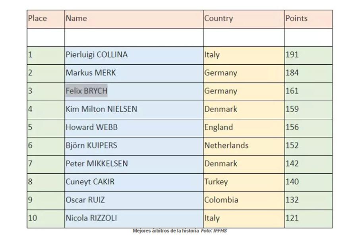Image resolution: width=360 pixels, height=240 pixels.
Task: Select the 191 points cell
Action: click(x=292, y=55)
